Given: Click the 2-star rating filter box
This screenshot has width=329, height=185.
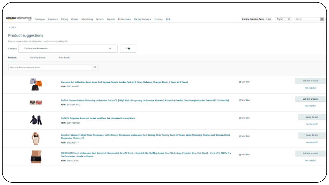Looking at the screenshot, I should pos(128,49).
